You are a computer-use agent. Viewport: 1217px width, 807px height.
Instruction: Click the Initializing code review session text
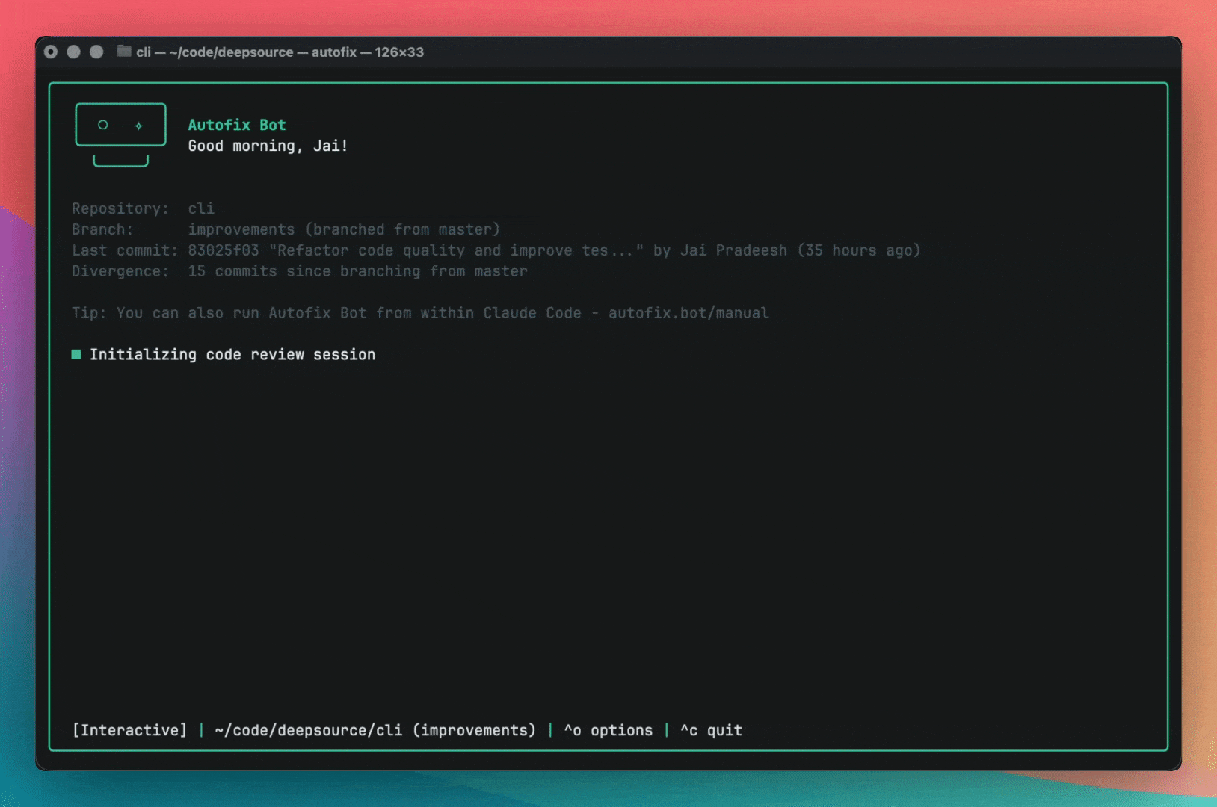point(232,355)
